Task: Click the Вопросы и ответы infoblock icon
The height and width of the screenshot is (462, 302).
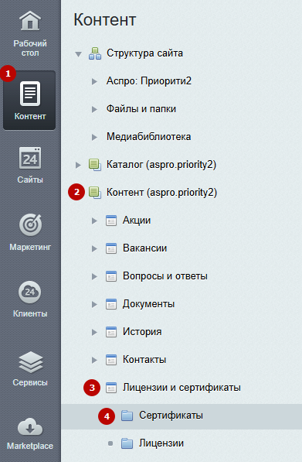Action: (x=111, y=276)
